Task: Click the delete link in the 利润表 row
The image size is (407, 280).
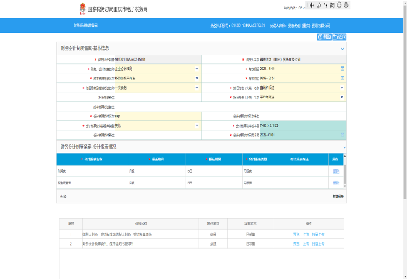Action: (336, 171)
